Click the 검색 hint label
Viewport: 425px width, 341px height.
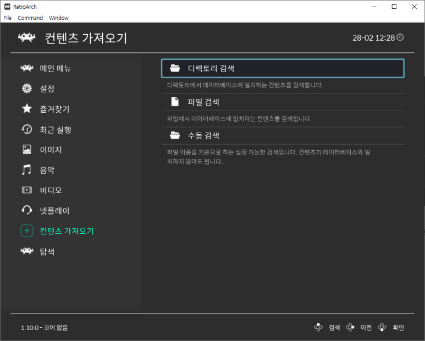[x=334, y=327]
